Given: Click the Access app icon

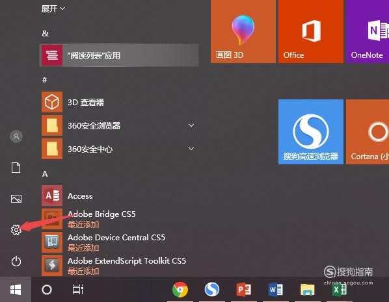Looking at the screenshot, I should 52,195.
